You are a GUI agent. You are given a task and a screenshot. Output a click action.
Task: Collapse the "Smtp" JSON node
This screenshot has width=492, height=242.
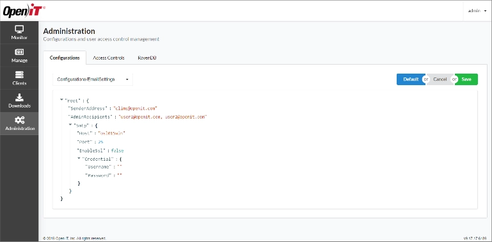(x=70, y=125)
